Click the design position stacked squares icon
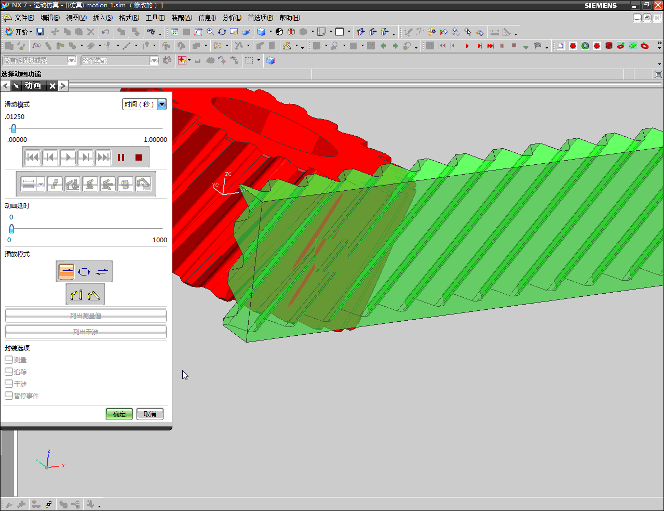Image resolution: width=664 pixels, height=511 pixels. (x=55, y=184)
